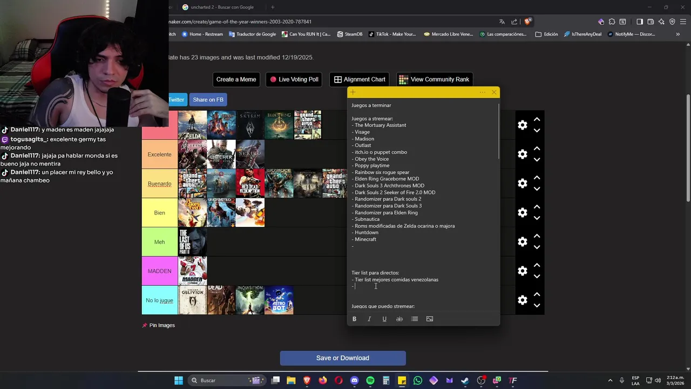Click the green Meh tier label
The height and width of the screenshot is (389, 691).
[159, 242]
